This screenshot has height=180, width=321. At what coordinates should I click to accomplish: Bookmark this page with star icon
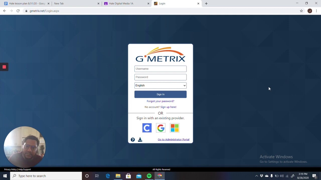click(x=301, y=11)
